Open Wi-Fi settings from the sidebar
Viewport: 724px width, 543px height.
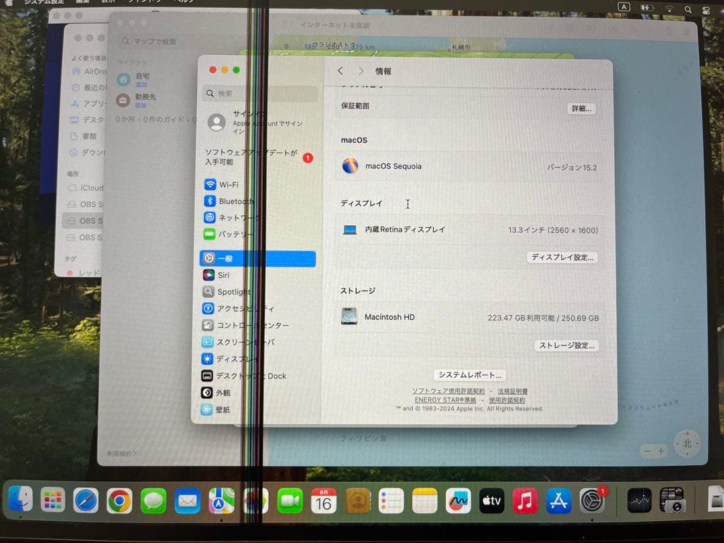(x=229, y=184)
